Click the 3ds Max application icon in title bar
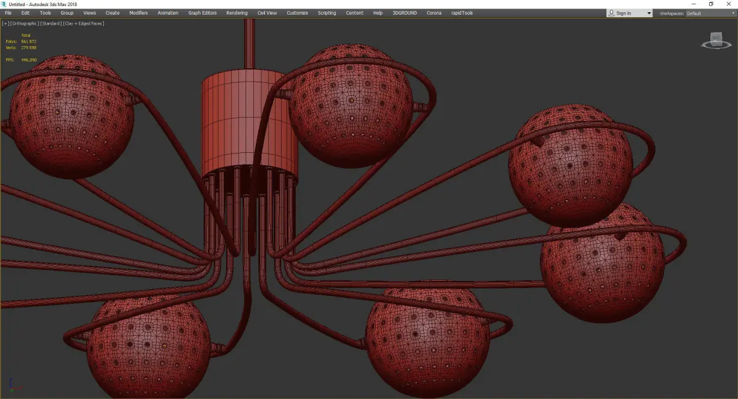This screenshot has width=738, height=399. (4, 4)
